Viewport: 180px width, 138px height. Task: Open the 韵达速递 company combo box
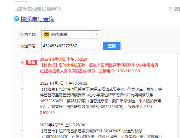71,34
